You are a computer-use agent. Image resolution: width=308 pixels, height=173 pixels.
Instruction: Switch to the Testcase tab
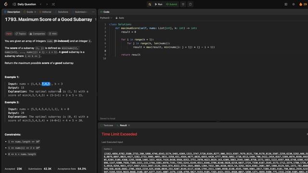[x=107, y=125]
